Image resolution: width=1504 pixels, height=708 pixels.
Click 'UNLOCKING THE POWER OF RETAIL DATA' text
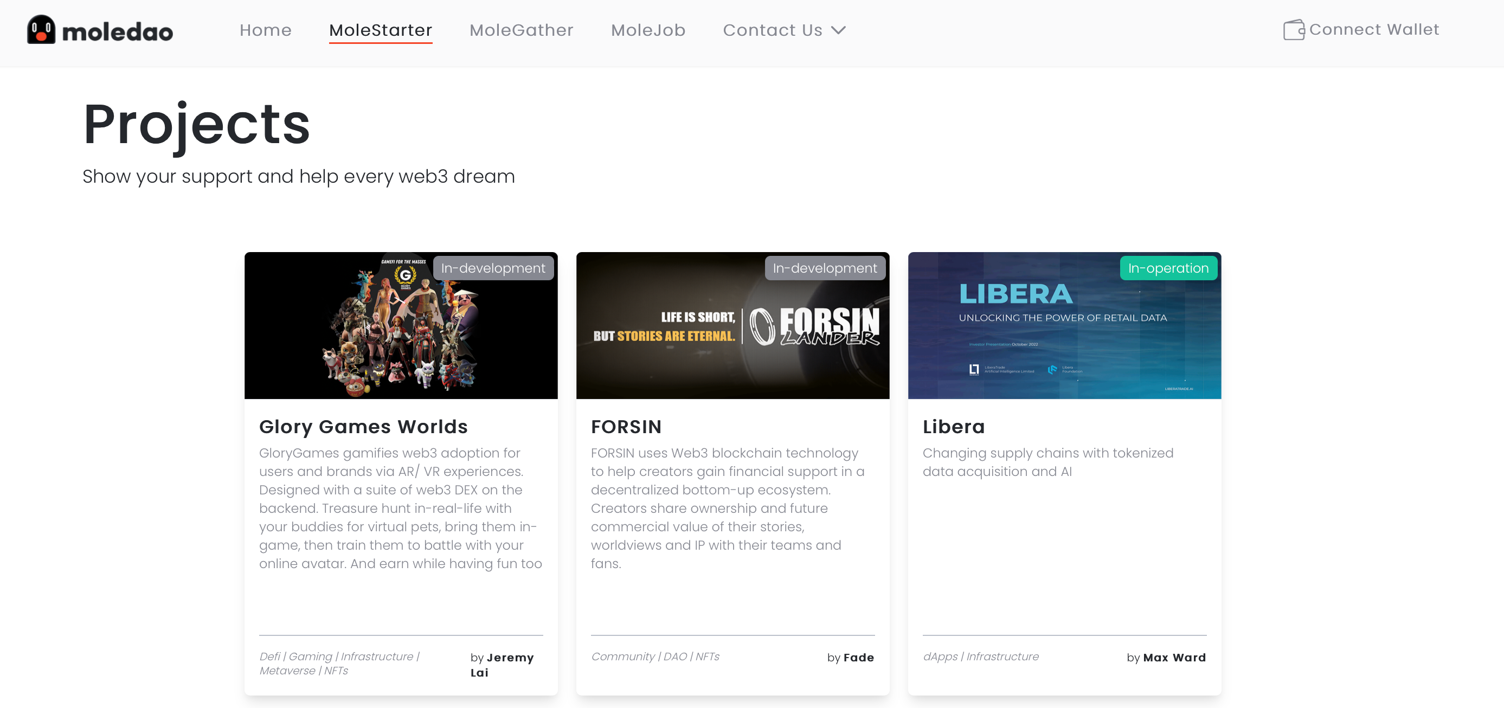pyautogui.click(x=1063, y=318)
